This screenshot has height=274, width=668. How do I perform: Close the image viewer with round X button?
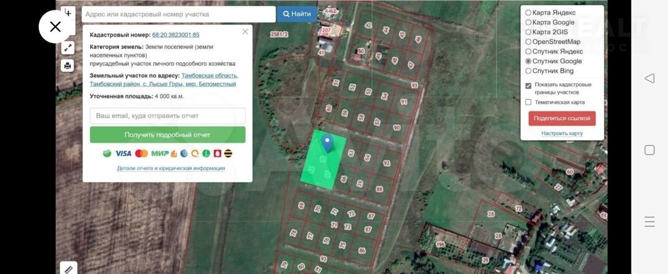55,27
